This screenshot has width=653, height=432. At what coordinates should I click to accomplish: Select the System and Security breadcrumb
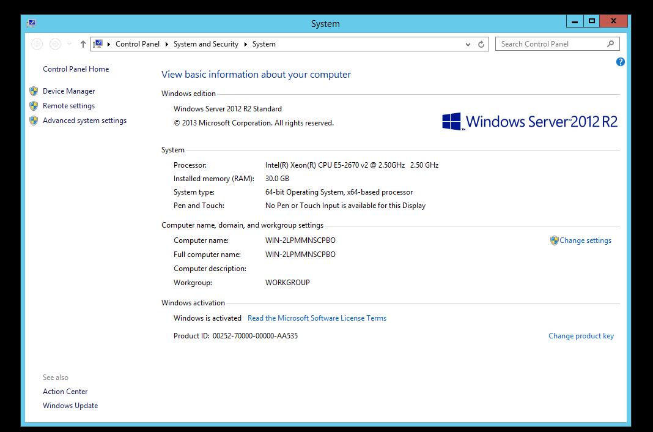coord(205,44)
